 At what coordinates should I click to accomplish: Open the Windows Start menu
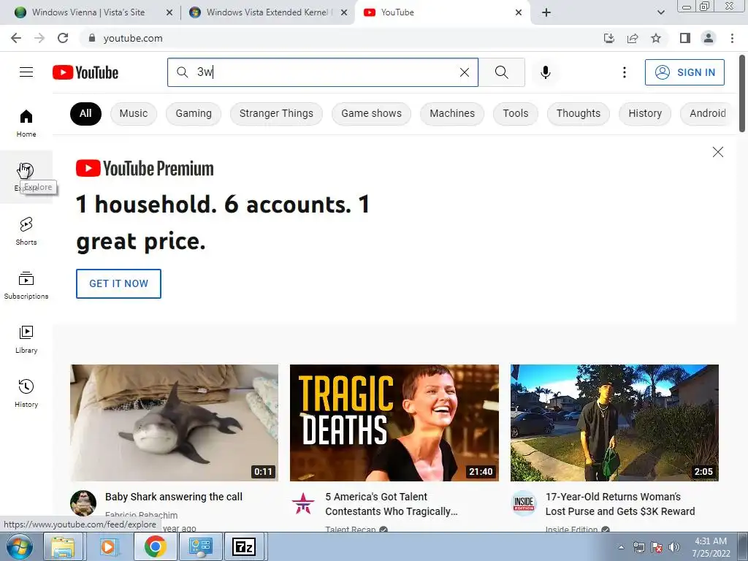(x=20, y=546)
